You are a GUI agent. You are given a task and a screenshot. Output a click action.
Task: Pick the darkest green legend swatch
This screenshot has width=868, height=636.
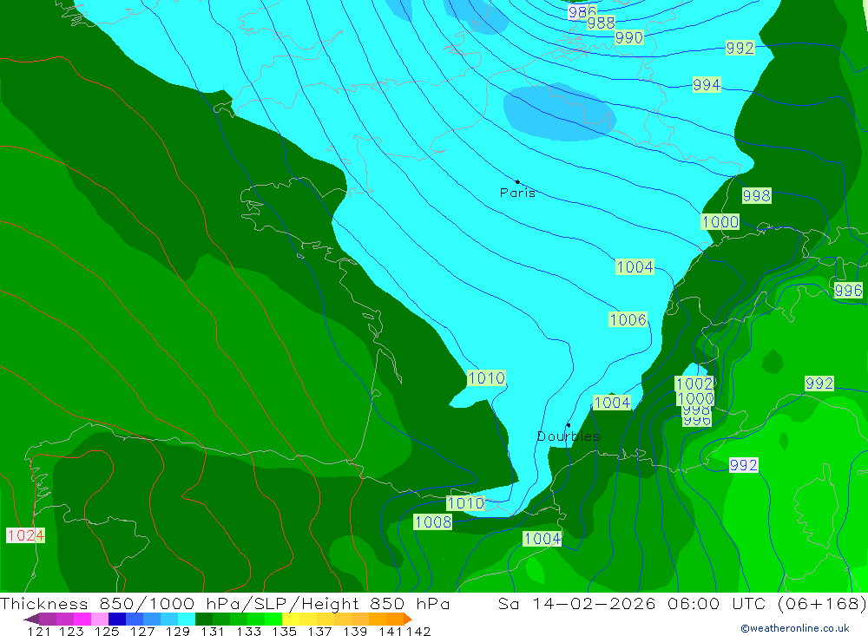(x=204, y=619)
